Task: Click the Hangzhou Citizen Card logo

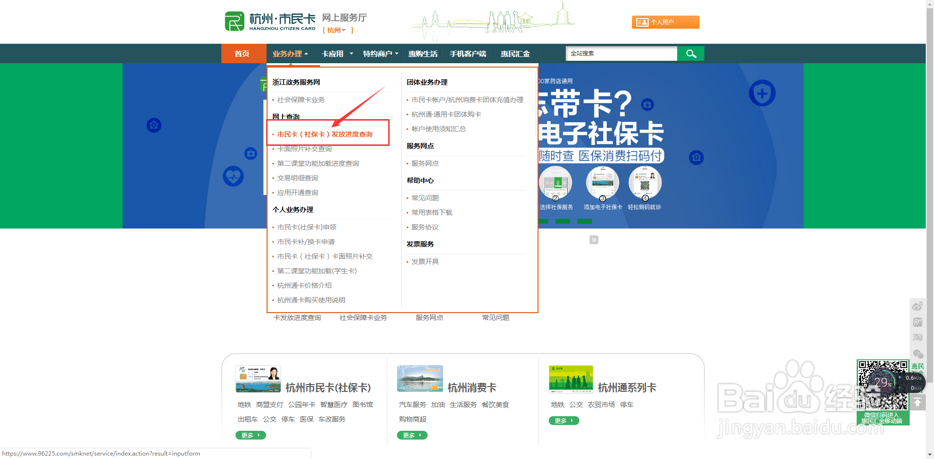Action: point(270,21)
